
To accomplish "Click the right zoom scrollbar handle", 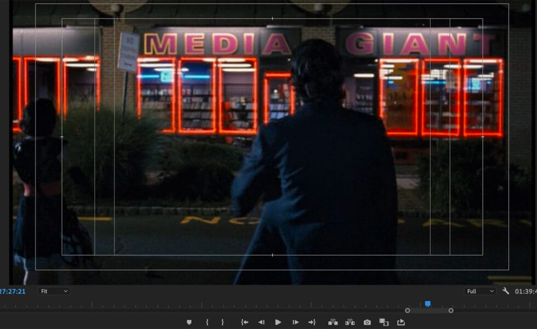I will click(451, 310).
